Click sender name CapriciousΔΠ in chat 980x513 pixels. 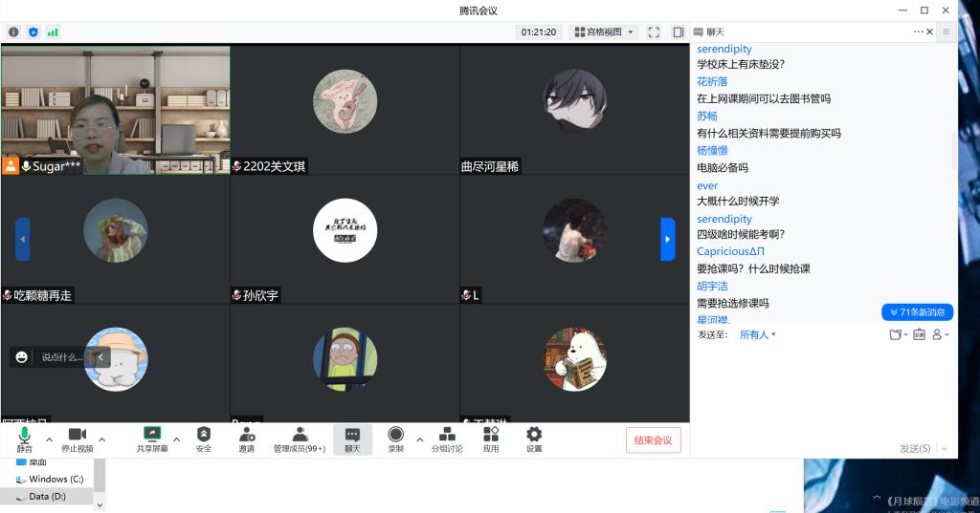tap(730, 251)
